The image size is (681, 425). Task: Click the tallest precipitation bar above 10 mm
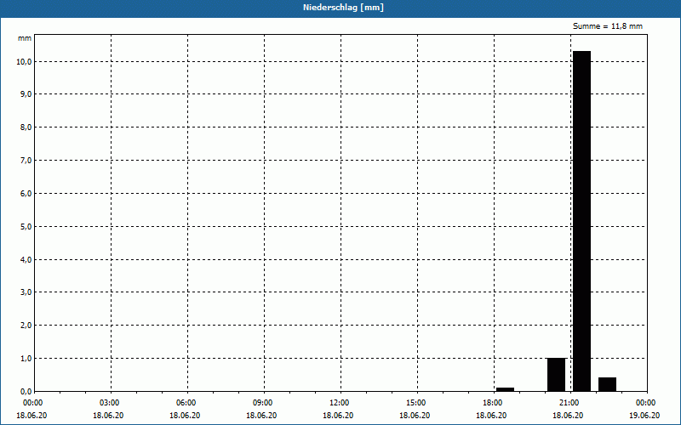[x=581, y=221]
